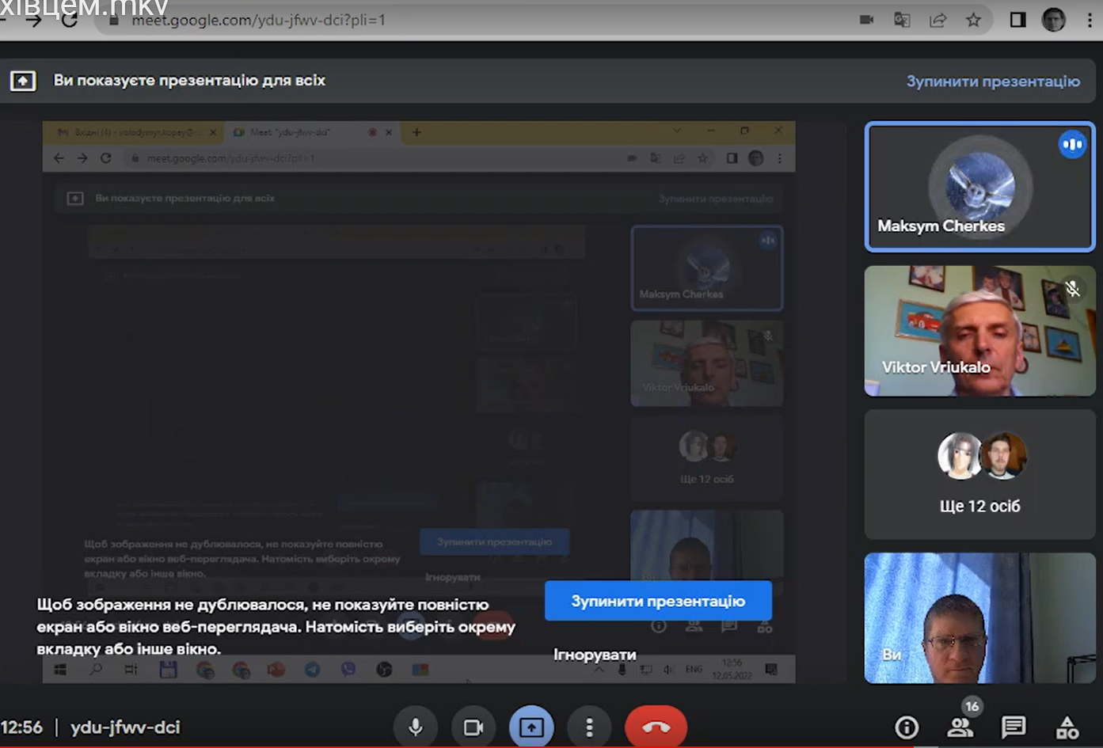Open the Chrome three-dot browser menu
Viewport: 1103px width, 748px height.
pyautogui.click(x=1090, y=20)
